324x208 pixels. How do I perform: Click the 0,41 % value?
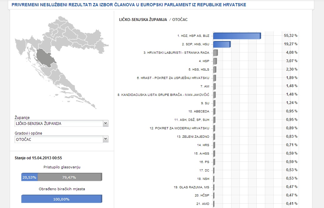pos(291,204)
